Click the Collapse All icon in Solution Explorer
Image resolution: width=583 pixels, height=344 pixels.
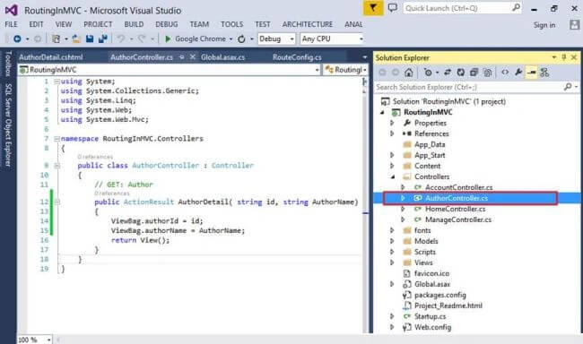pos(474,73)
